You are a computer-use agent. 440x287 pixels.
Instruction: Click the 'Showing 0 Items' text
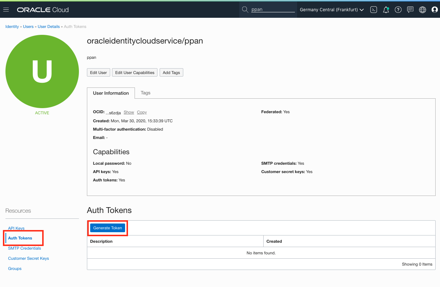(x=417, y=264)
